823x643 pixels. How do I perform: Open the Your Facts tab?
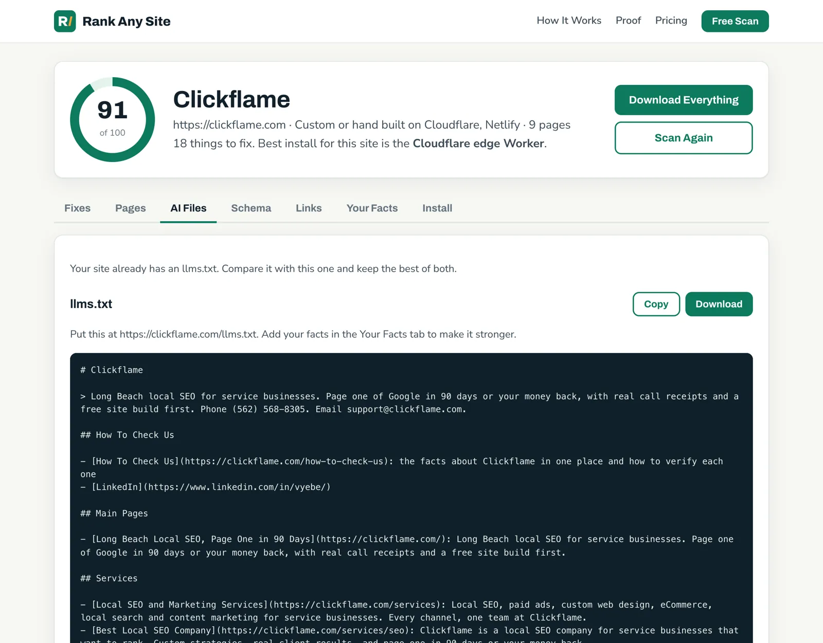pos(372,208)
